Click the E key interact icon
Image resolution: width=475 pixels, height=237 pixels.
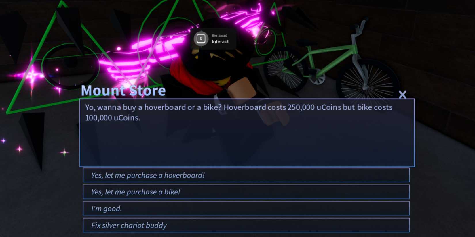pos(201,38)
